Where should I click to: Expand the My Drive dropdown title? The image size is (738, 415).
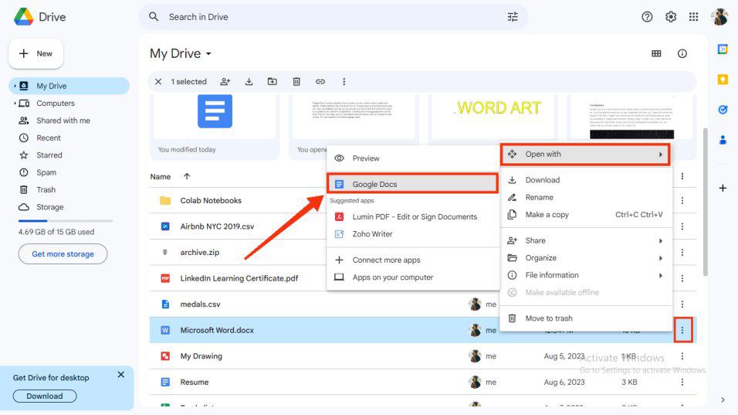(x=181, y=53)
